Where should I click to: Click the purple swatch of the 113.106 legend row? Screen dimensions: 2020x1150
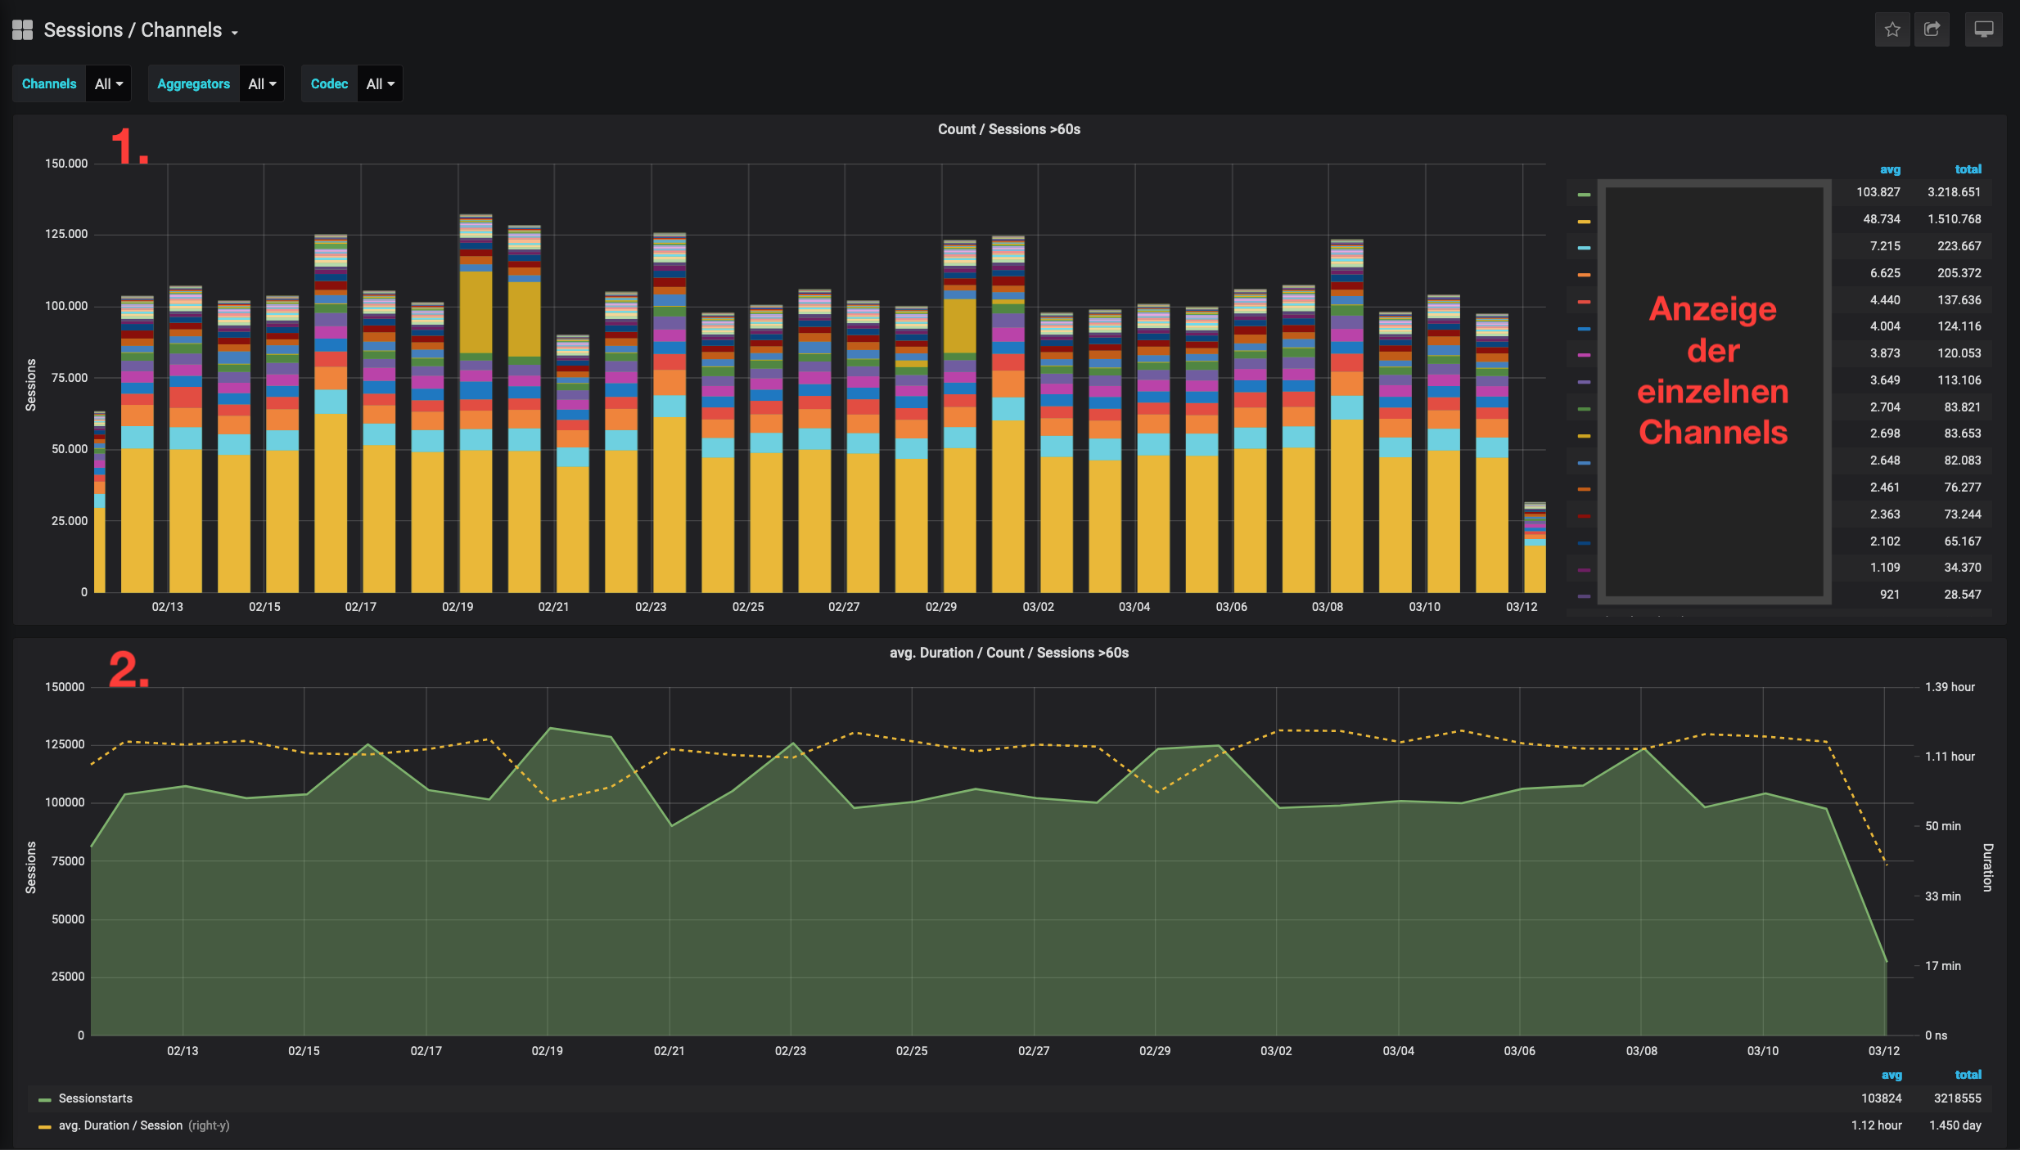tap(1584, 382)
